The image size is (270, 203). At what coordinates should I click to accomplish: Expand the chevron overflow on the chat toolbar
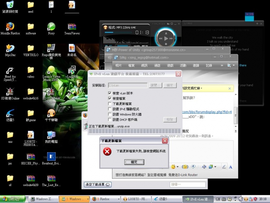click(x=222, y=66)
